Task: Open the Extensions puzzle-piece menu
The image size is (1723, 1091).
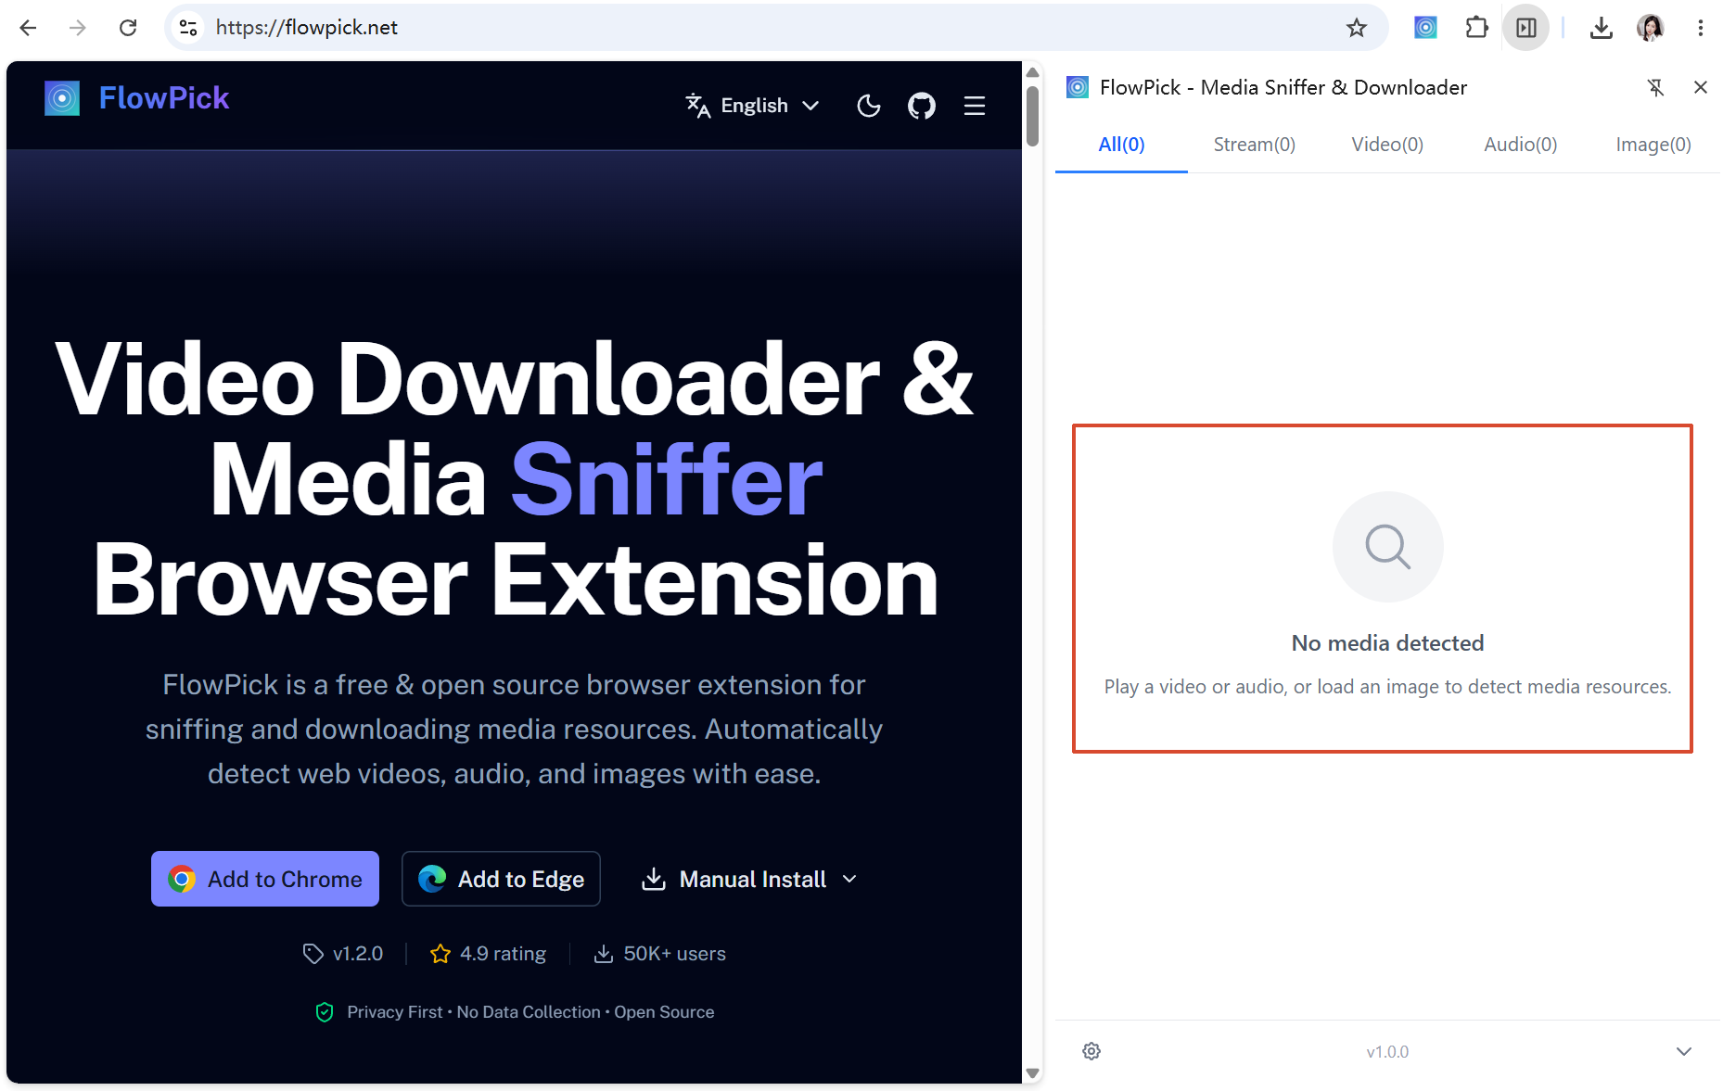Action: [1476, 28]
